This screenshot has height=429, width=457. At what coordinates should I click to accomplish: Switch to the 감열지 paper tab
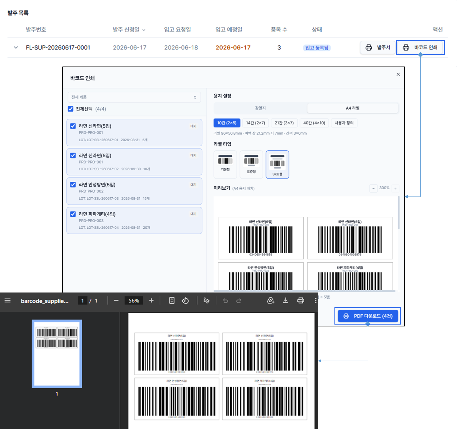tap(260, 108)
